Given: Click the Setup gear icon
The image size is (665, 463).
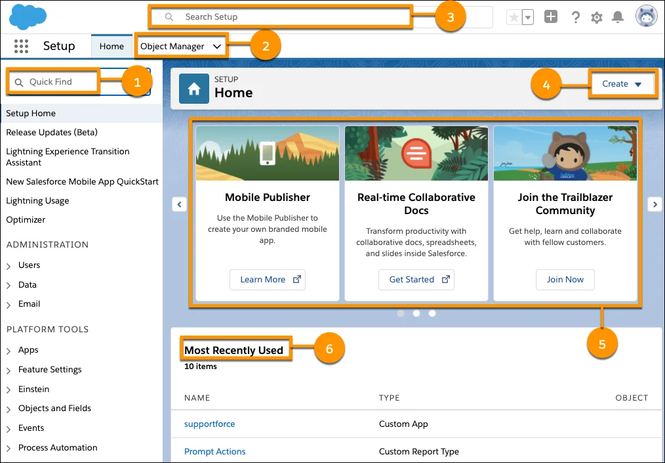Looking at the screenshot, I should point(596,18).
